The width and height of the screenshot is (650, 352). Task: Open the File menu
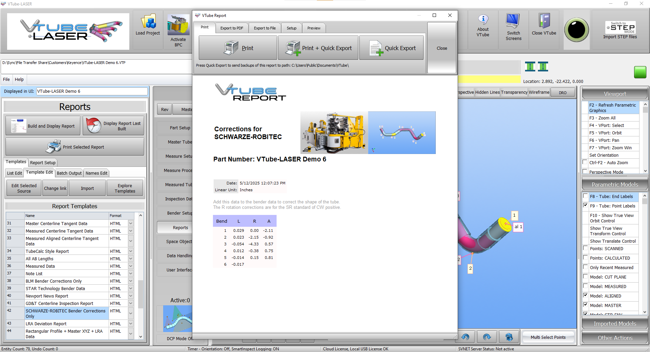(x=6, y=79)
